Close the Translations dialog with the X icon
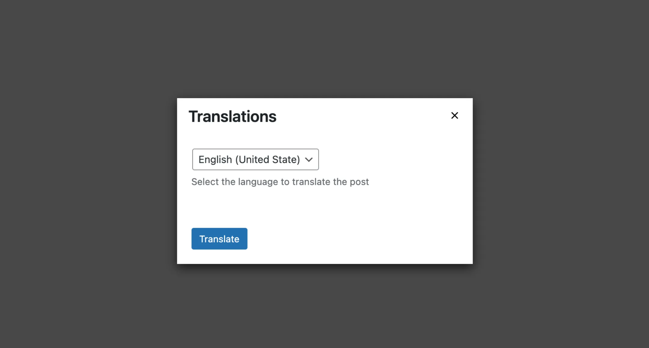 point(455,116)
